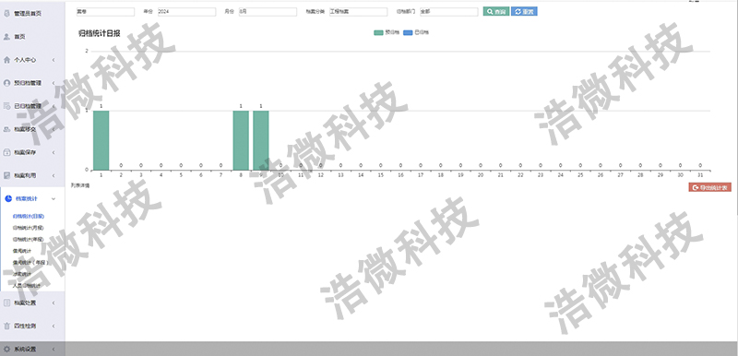Click the blue 重置 reset button
Viewport: 738px width, 356px height.
pyautogui.click(x=524, y=12)
